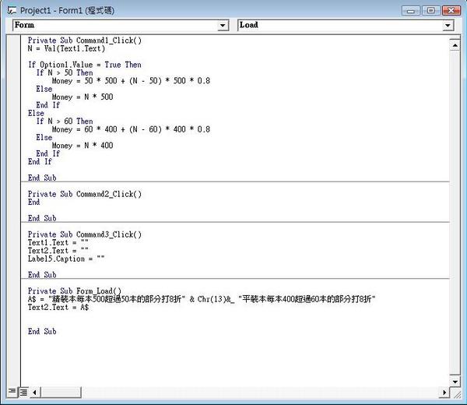Click horizontal scrollbar left arrow
Screen dimensions: 467x405
click(x=35, y=393)
